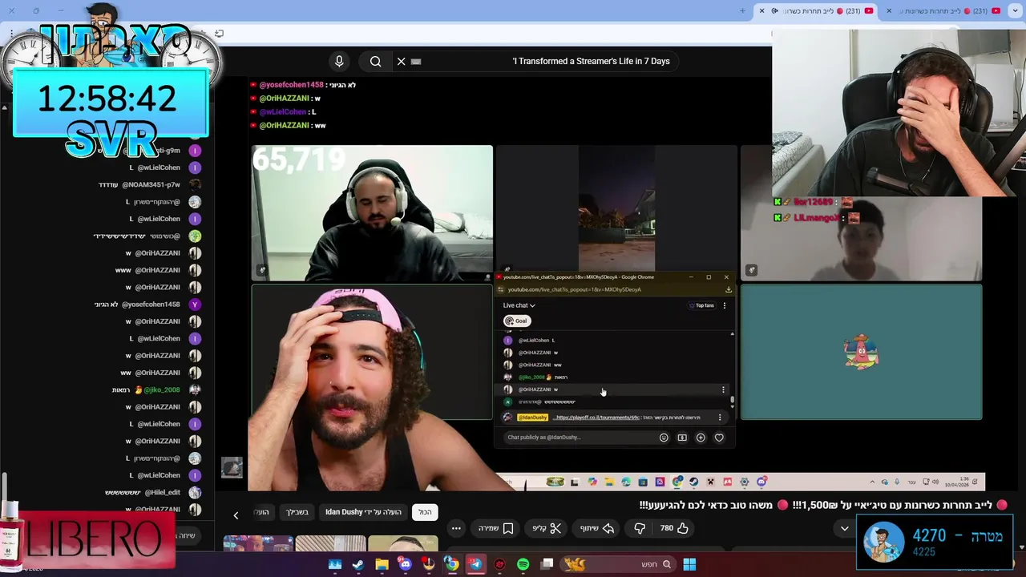The height and width of the screenshot is (577, 1026).
Task: Open Spotify from the Windows taskbar
Action: click(x=523, y=564)
